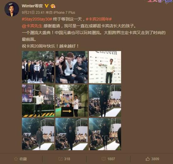Screen dimensions: 173x164
Task: Click the star favorite icon labeled 收藏
Action: click(16, 159)
